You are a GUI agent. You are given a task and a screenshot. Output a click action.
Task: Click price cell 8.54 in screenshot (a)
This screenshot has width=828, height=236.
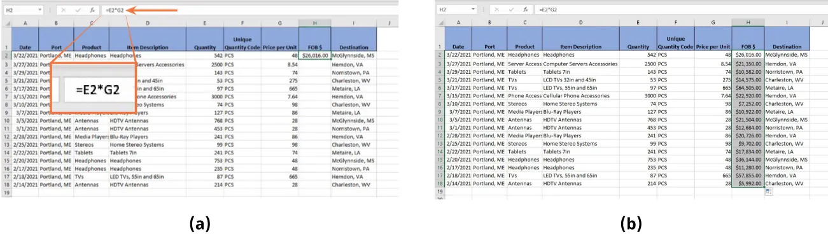click(x=280, y=64)
